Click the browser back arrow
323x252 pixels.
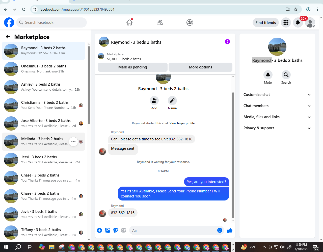pyautogui.click(x=6, y=9)
